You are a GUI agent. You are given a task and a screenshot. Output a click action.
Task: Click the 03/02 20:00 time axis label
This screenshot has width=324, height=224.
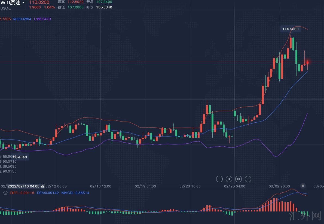click(279, 186)
